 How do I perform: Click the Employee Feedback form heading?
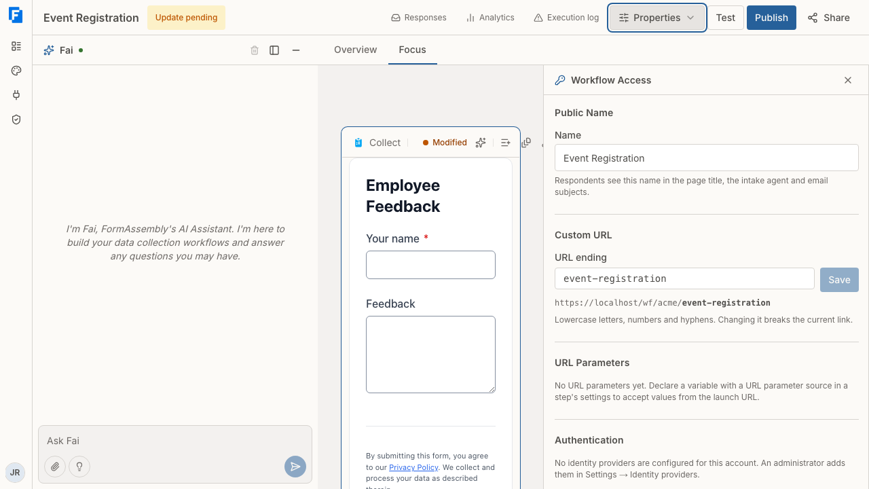[x=403, y=196]
